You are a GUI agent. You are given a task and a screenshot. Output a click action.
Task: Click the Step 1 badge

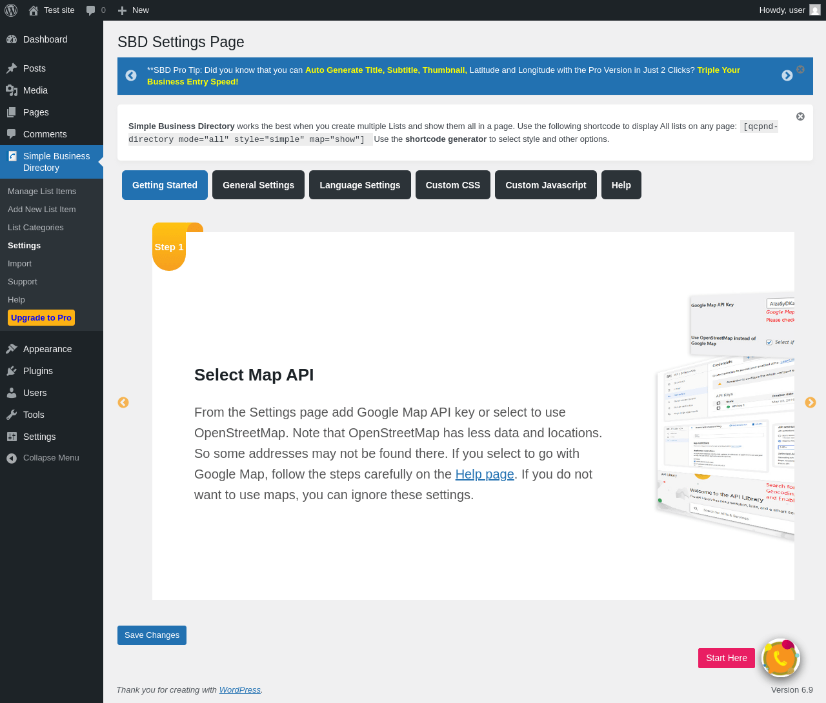(x=169, y=247)
